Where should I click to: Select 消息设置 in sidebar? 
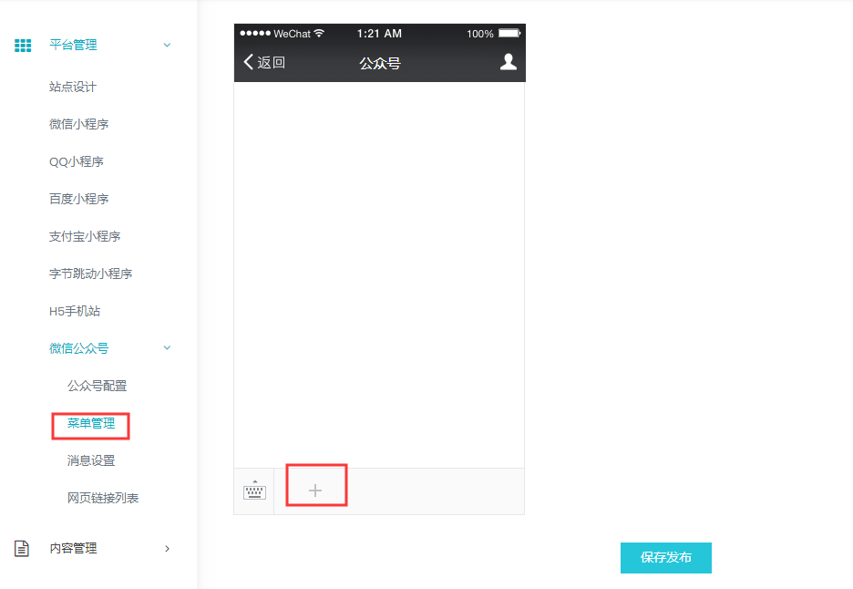click(x=91, y=460)
